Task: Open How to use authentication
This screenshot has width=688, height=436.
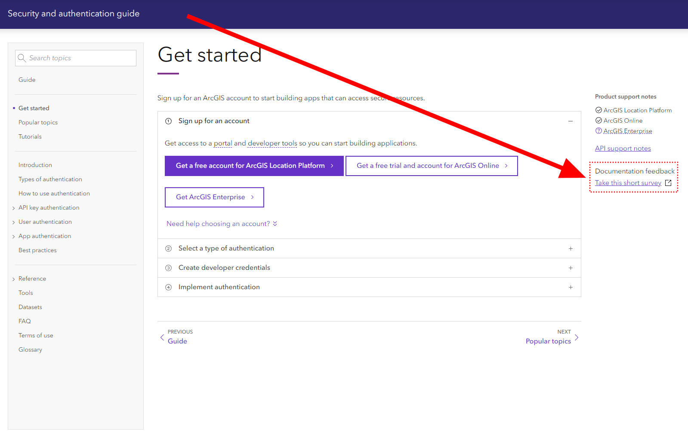Action: pyautogui.click(x=54, y=193)
